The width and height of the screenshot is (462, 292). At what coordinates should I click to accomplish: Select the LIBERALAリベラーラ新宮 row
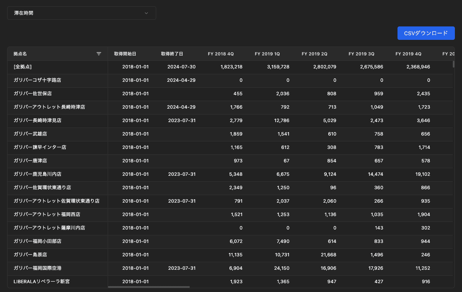41,282
